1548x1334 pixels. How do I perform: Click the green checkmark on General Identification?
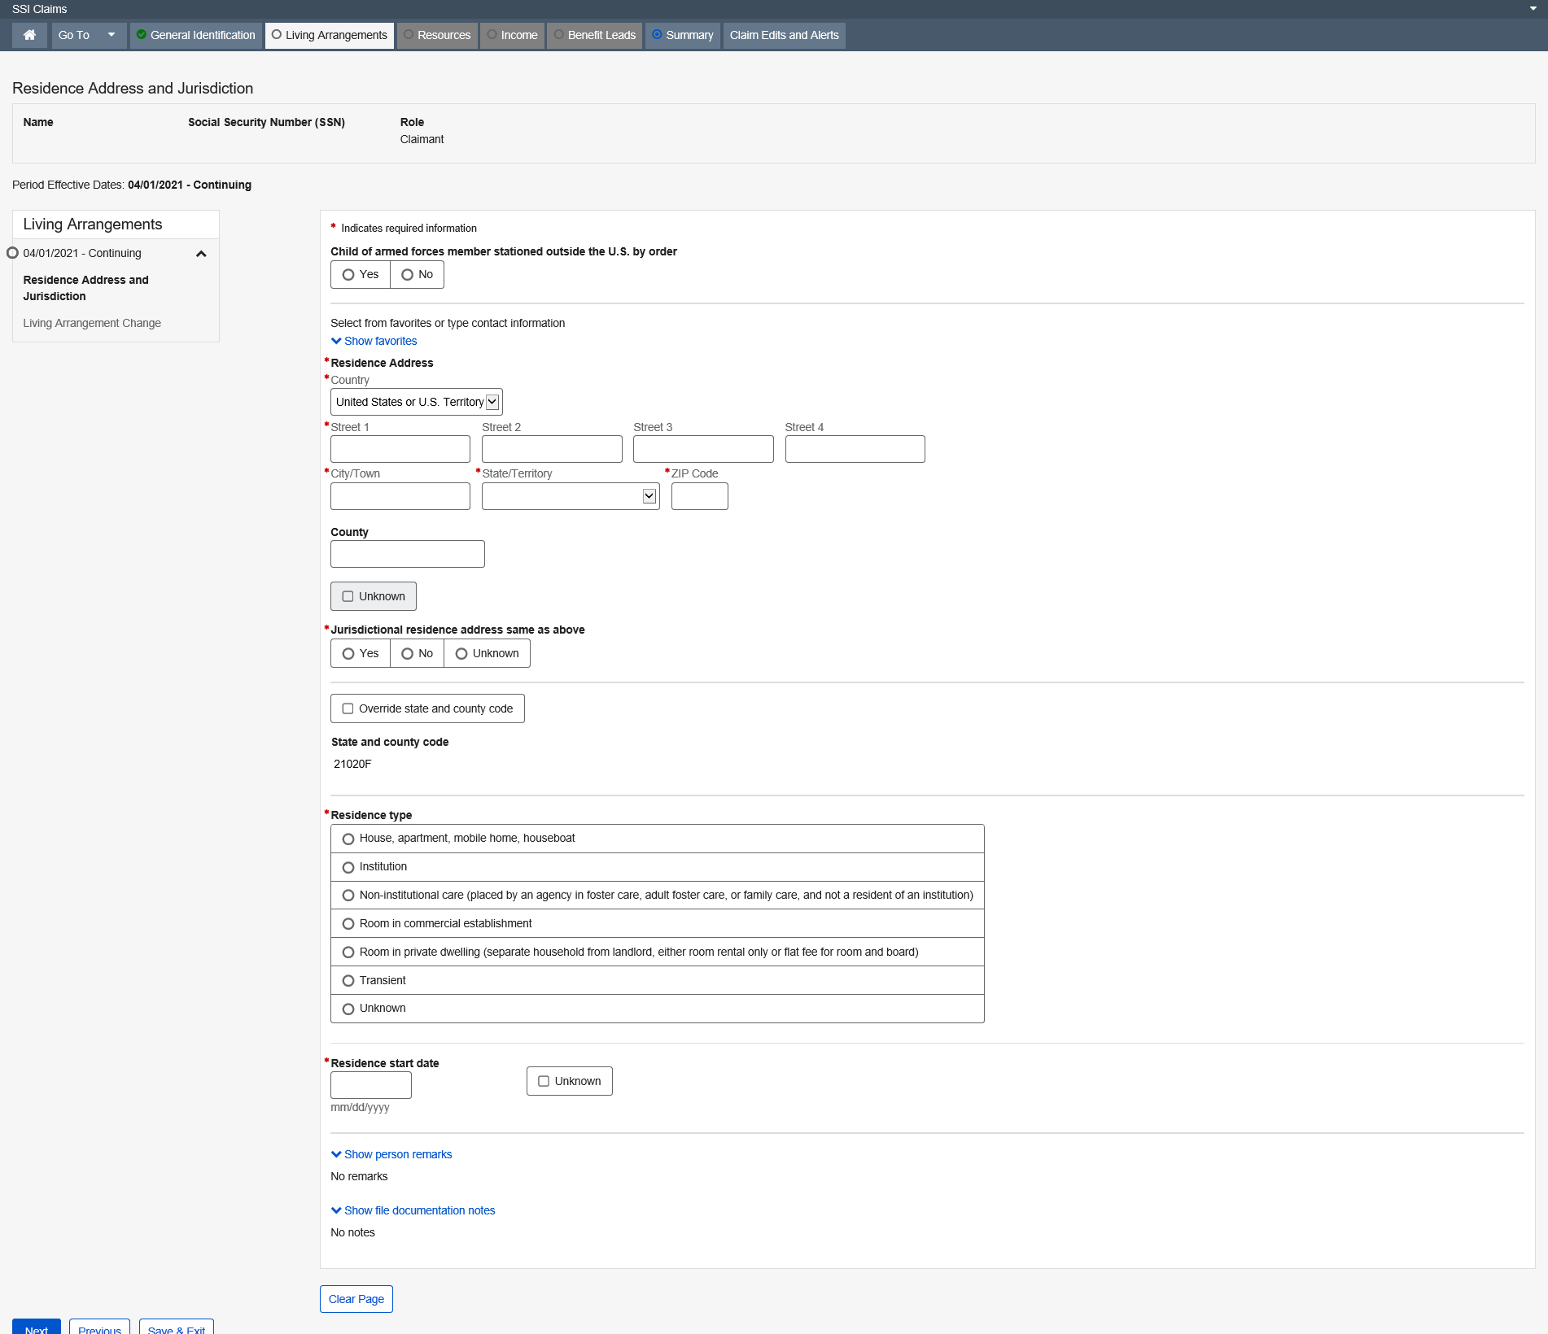pos(142,35)
